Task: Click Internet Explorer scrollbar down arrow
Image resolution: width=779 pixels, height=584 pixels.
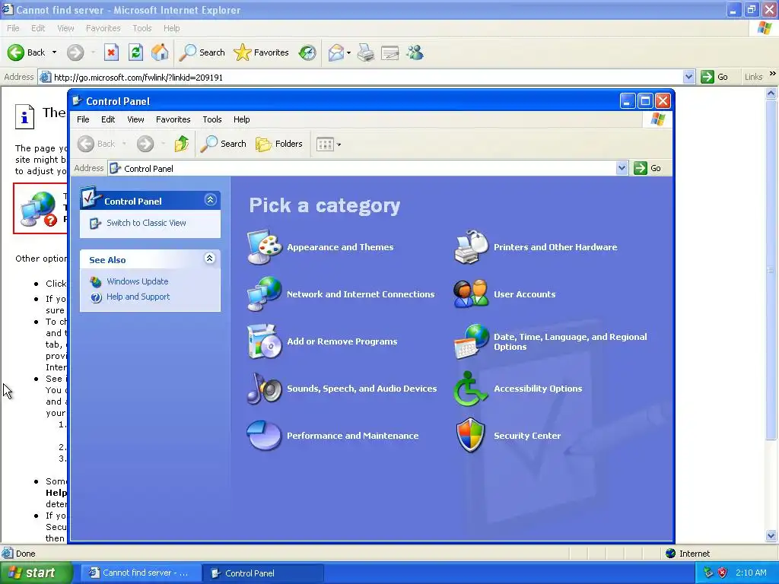Action: pos(771,536)
